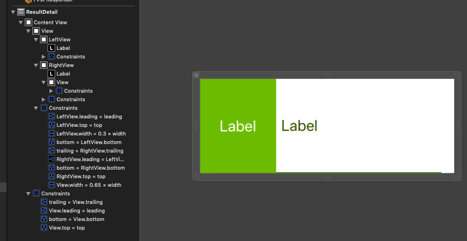This screenshot has width=467, height=241.
Task: Select LeftView.top = top constraint
Action: pyautogui.click(x=79, y=125)
